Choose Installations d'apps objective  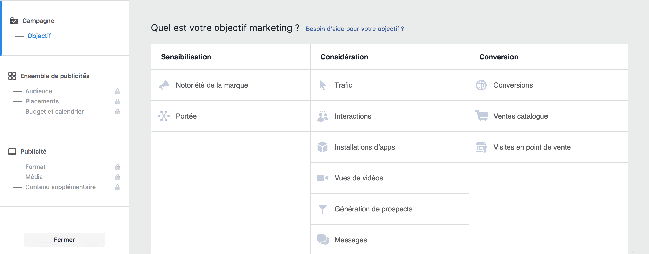click(x=390, y=147)
